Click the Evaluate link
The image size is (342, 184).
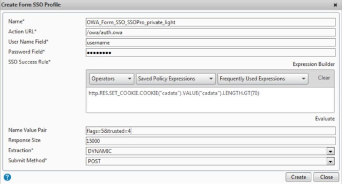click(325, 119)
